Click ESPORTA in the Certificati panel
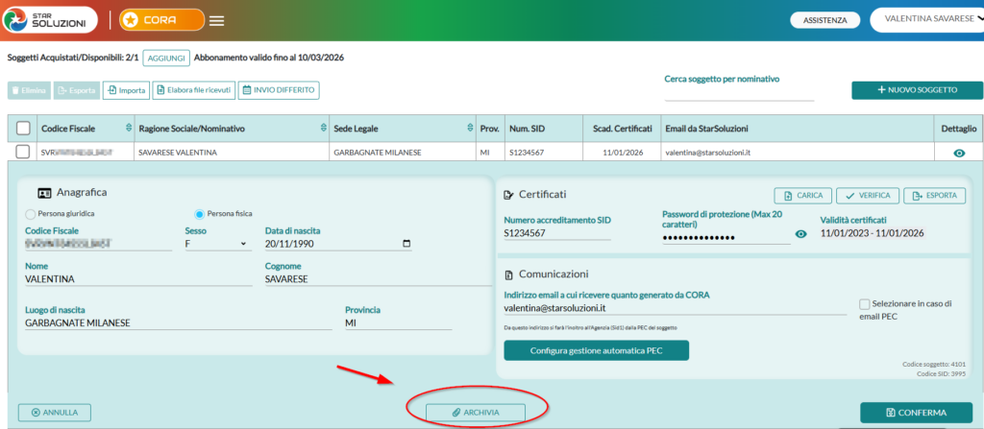984x429 pixels. coord(934,196)
